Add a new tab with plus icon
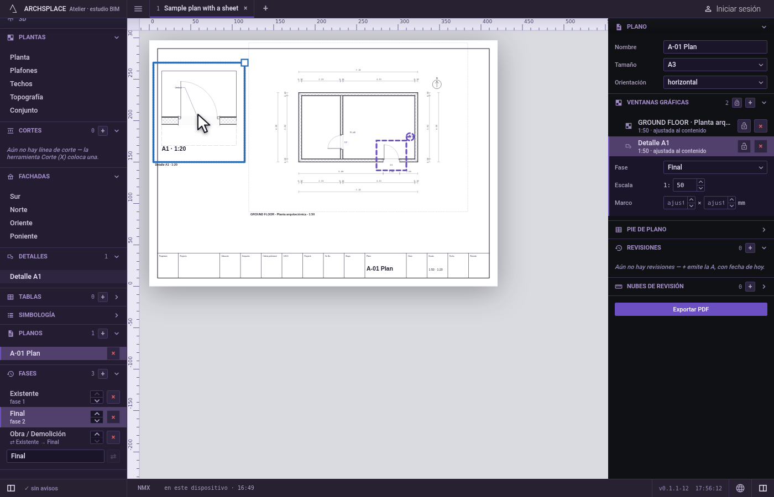 tap(265, 8)
